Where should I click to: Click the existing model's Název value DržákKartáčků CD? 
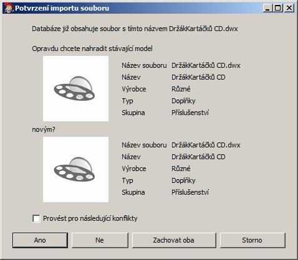[x=198, y=77]
